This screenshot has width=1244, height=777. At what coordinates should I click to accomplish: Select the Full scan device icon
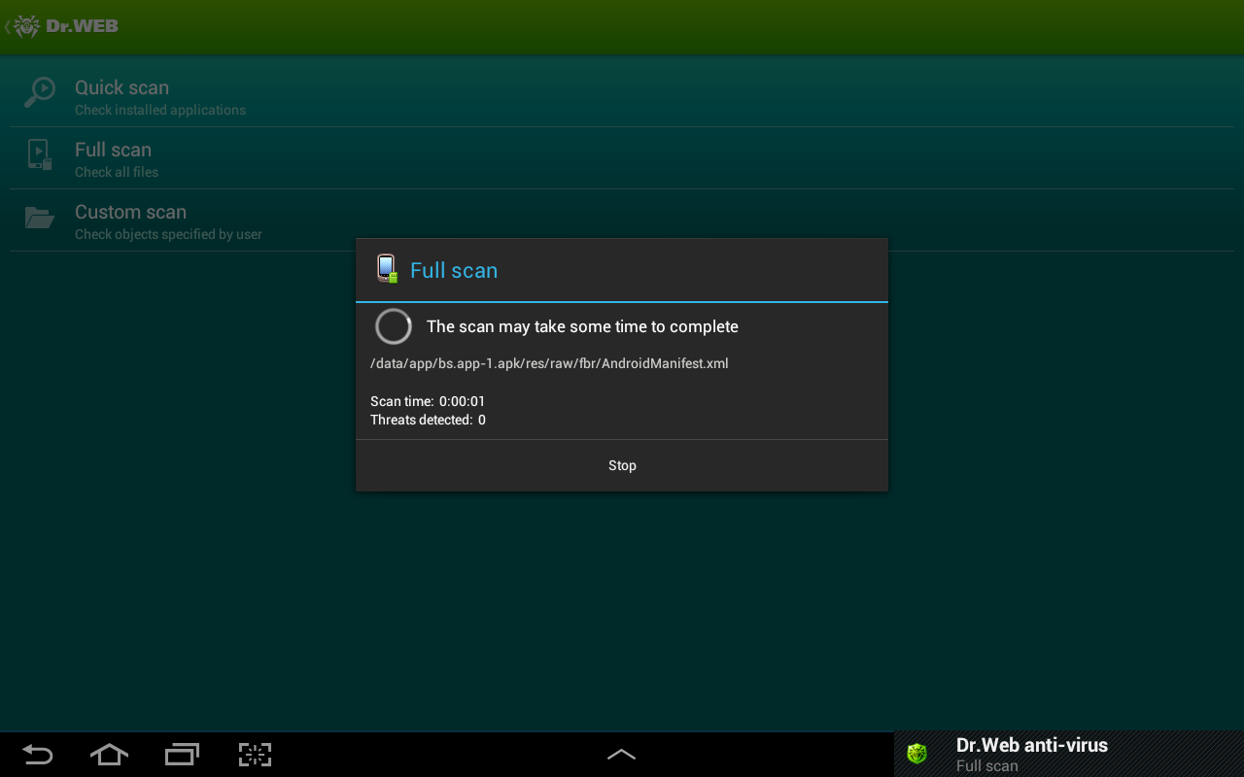[x=40, y=154]
